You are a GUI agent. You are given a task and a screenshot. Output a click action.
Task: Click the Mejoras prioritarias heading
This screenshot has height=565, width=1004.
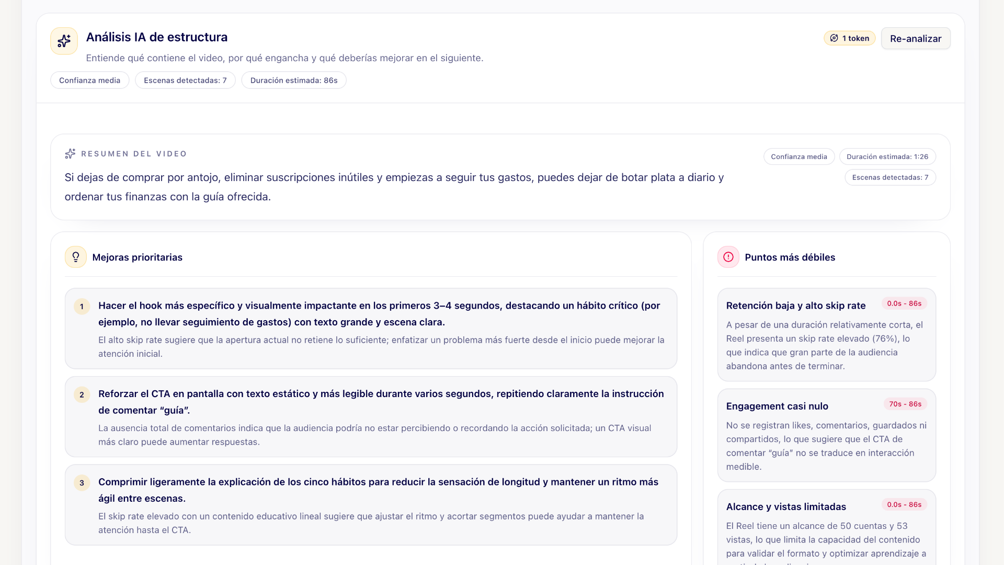pos(137,257)
